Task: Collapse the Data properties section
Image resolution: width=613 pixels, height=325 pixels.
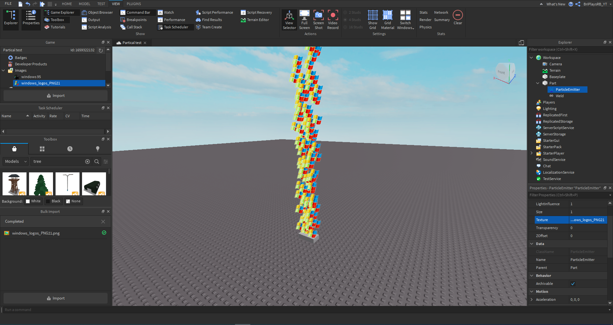Action: pos(532,244)
